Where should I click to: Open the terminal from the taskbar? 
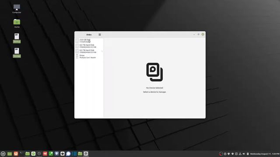click(x=21, y=154)
